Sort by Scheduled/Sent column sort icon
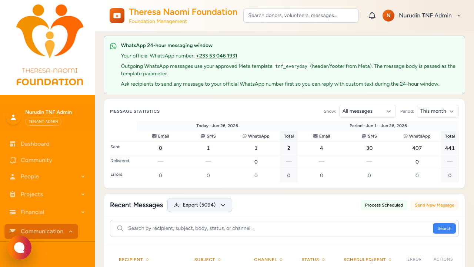The height and width of the screenshot is (267, 474). (390, 260)
